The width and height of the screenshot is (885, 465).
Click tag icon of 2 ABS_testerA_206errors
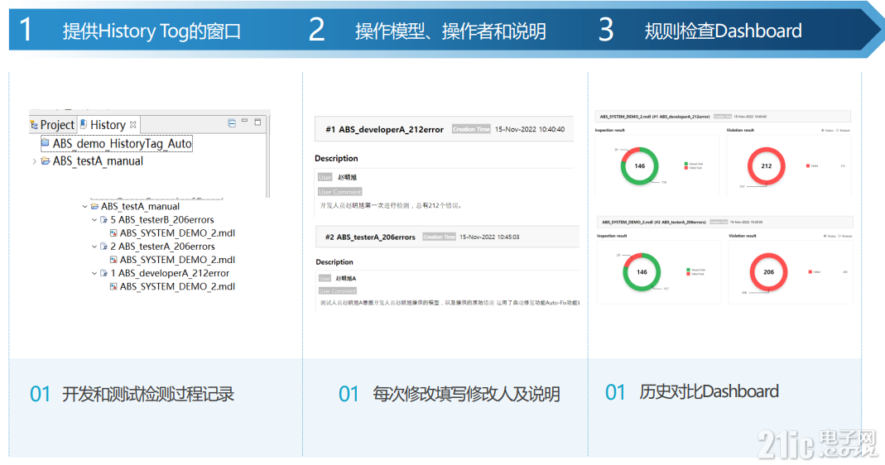[103, 247]
